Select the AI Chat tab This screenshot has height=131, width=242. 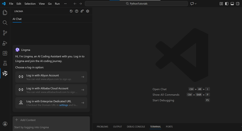17,19
